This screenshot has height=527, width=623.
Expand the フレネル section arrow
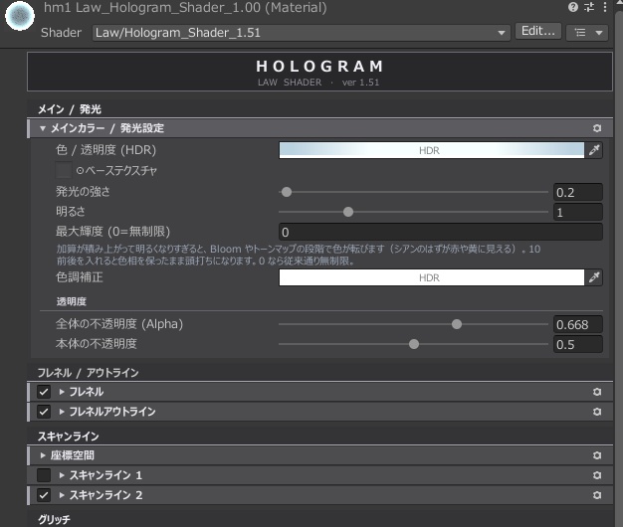[62, 392]
